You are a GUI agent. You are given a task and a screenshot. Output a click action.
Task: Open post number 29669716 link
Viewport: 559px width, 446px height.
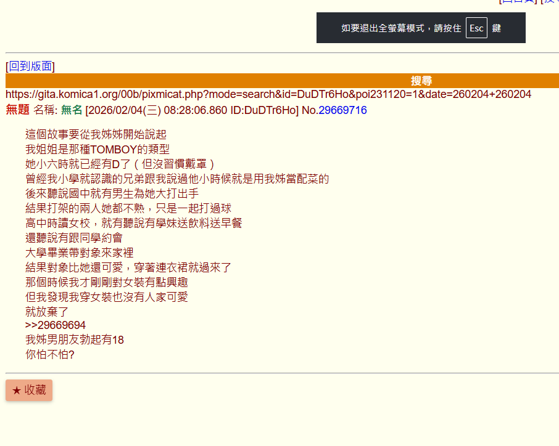pyautogui.click(x=342, y=110)
